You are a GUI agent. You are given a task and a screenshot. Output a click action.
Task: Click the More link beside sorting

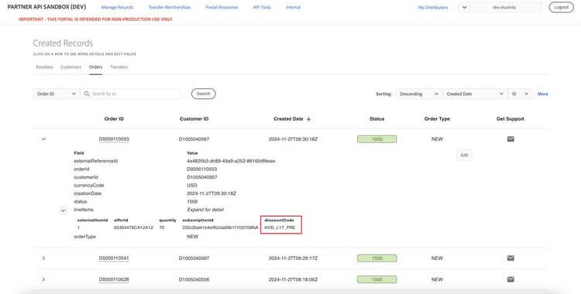click(x=543, y=94)
